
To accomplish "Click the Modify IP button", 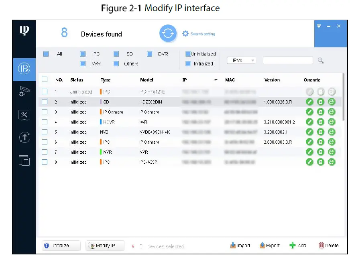I will (105, 246).
